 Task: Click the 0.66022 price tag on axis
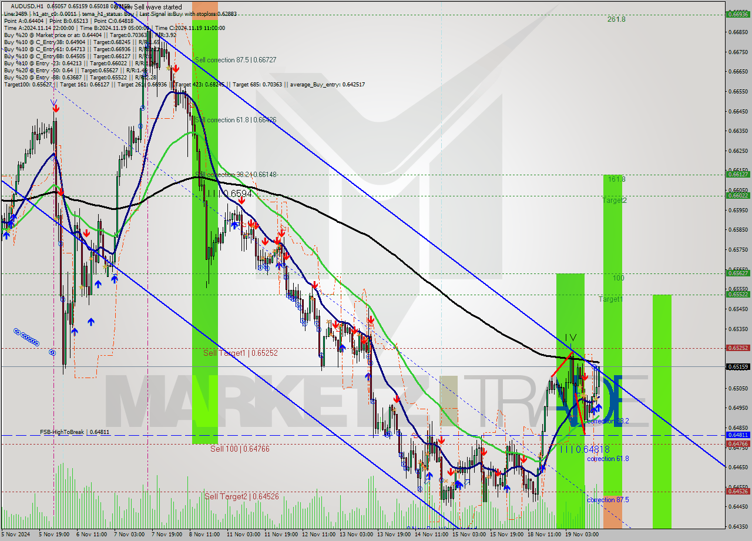tap(738, 195)
